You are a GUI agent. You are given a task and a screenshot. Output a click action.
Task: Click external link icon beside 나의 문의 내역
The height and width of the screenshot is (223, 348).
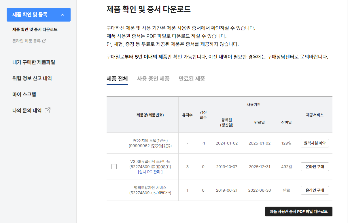48,110
